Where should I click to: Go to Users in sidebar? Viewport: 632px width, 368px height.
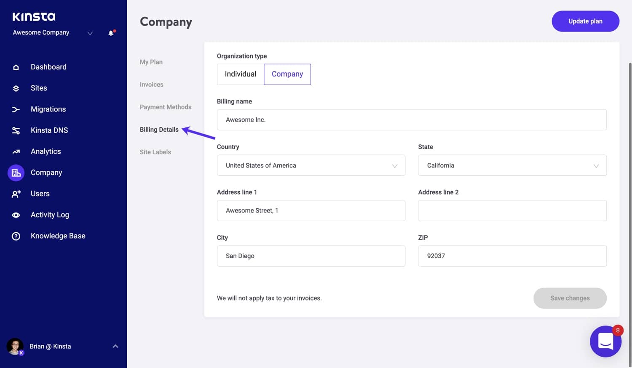(40, 193)
